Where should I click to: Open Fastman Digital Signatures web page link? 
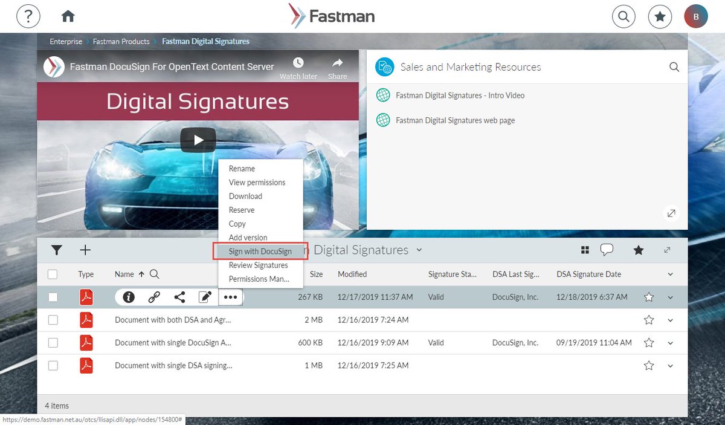(x=455, y=120)
